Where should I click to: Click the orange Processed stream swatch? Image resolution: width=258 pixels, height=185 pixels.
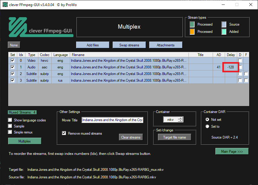pyautogui.click(x=192, y=32)
